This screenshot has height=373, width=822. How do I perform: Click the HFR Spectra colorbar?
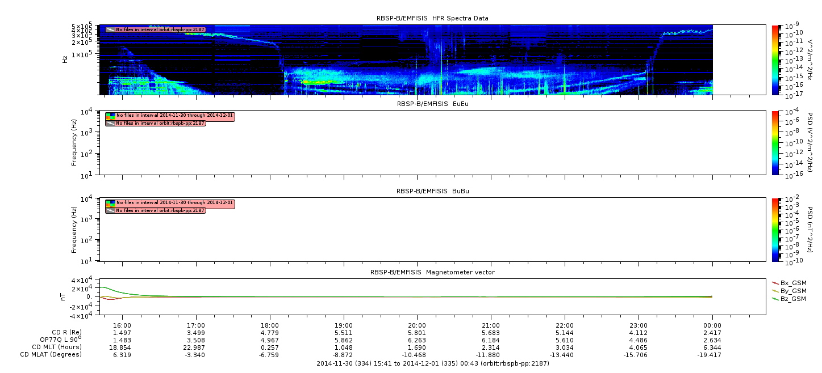point(775,60)
